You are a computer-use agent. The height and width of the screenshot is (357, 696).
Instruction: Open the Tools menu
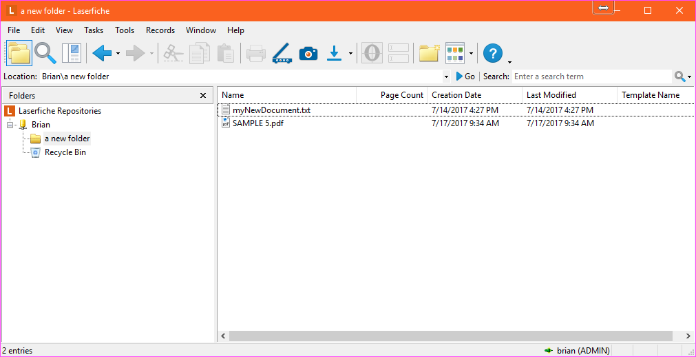coord(125,30)
